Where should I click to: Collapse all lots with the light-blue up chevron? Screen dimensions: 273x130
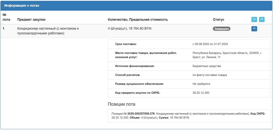(x=262, y=20)
